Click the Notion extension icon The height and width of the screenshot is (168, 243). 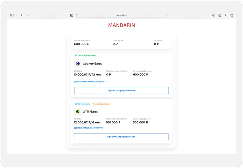click(71, 15)
